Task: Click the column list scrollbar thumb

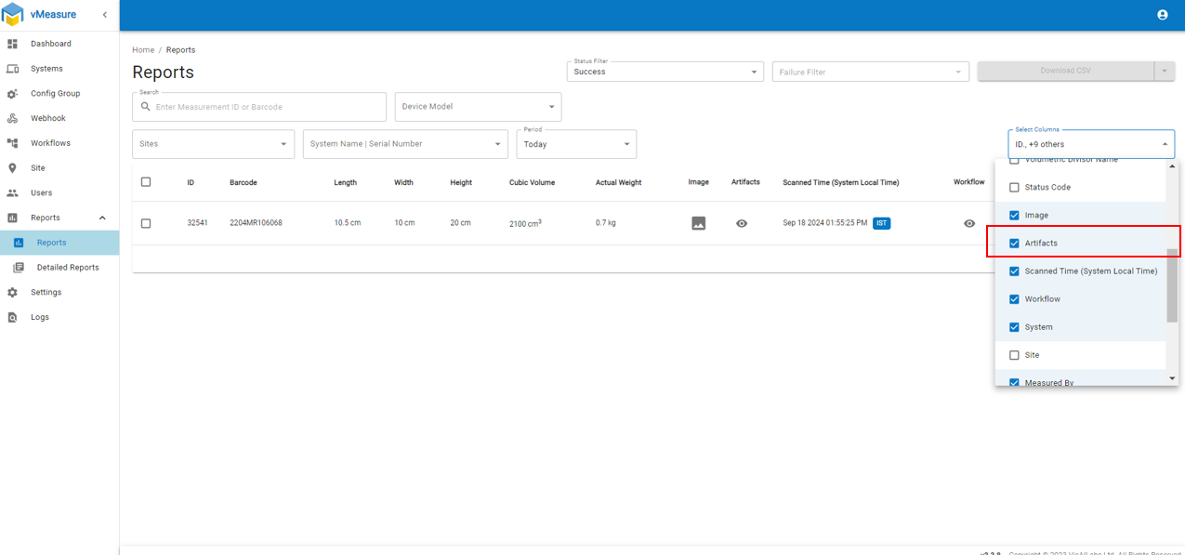Action: (1172, 284)
